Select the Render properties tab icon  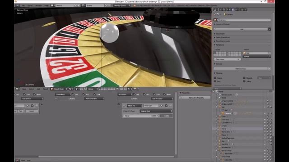click(x=220, y=9)
